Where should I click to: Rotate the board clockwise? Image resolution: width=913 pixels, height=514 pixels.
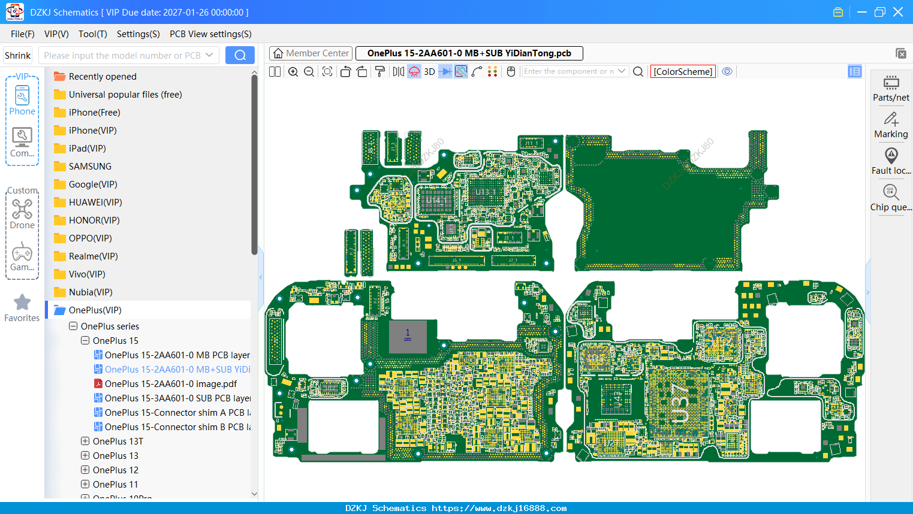click(x=362, y=71)
